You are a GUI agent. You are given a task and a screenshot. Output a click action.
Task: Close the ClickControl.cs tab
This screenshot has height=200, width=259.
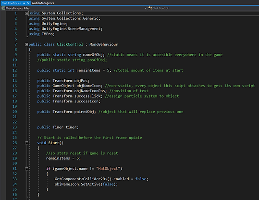point(28,3)
